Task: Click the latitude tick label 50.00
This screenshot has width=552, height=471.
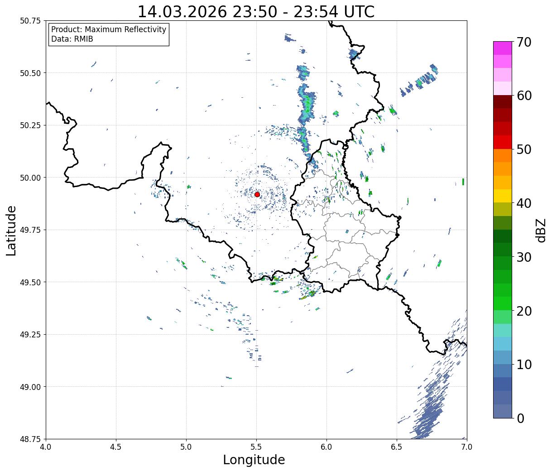Action: [30, 178]
